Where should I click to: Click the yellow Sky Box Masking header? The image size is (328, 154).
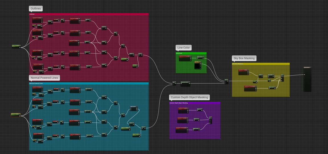coord(261,64)
